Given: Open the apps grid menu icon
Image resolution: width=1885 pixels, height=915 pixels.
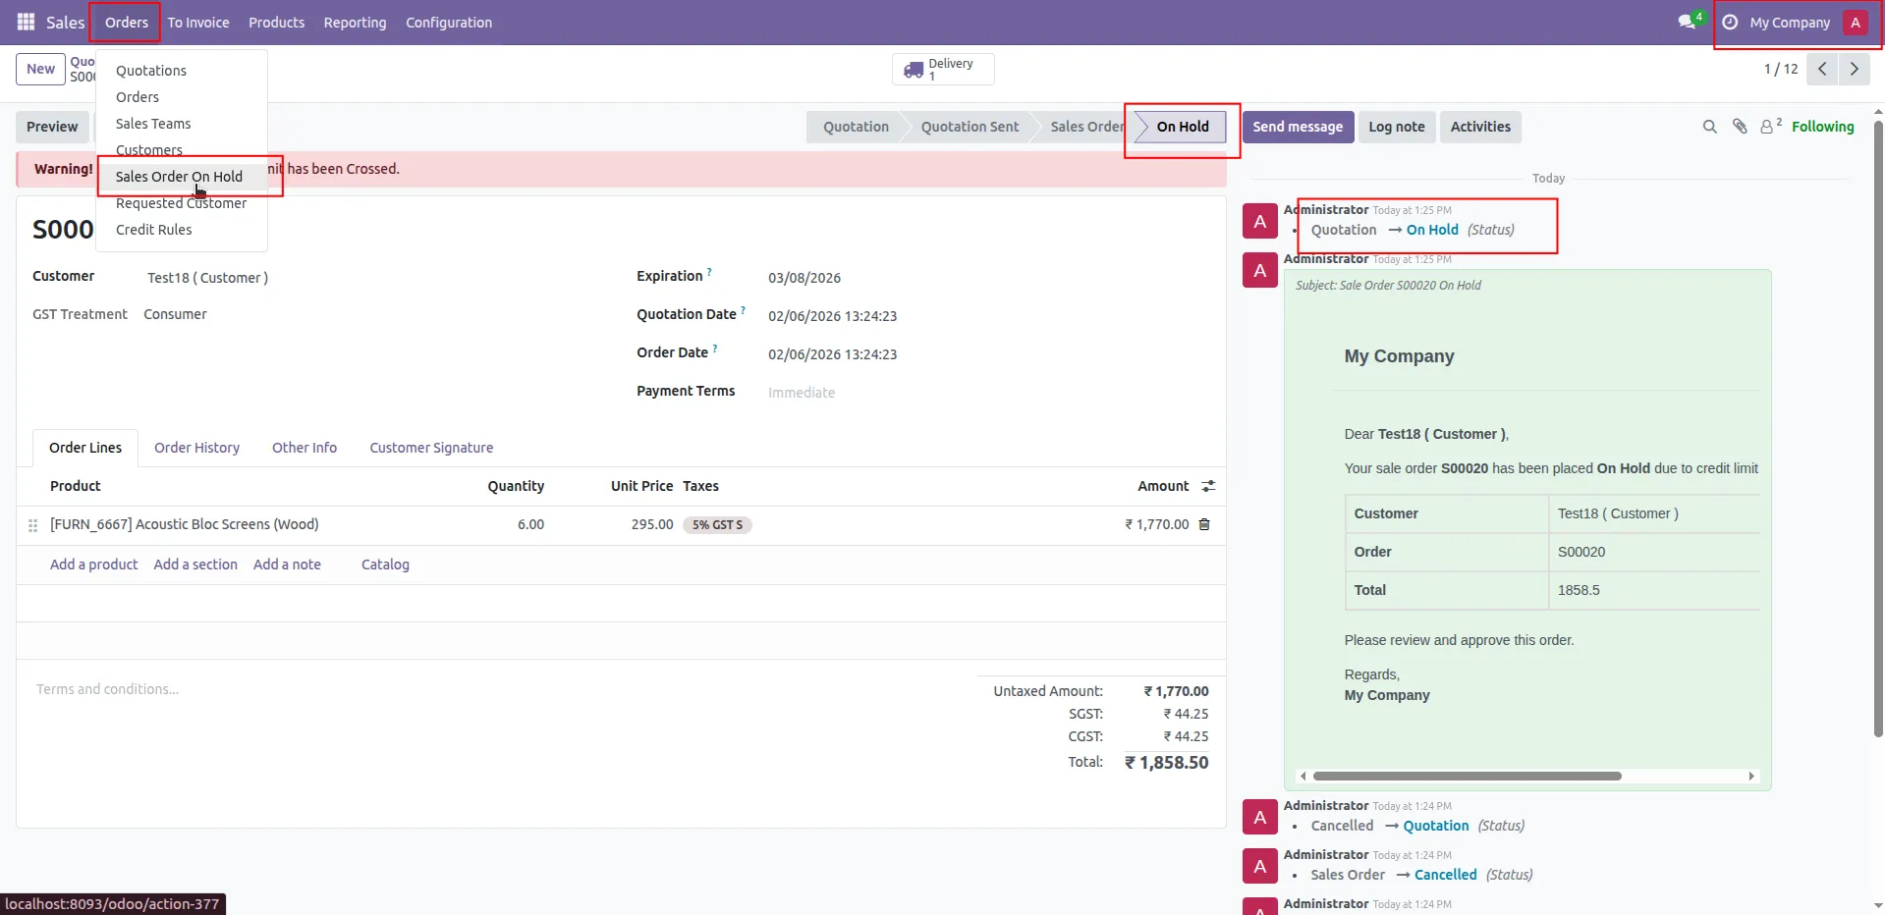Looking at the screenshot, I should click(27, 22).
